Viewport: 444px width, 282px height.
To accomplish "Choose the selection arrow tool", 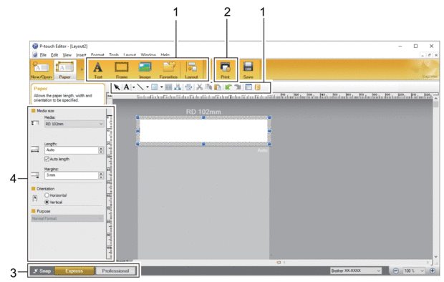I will tap(117, 87).
